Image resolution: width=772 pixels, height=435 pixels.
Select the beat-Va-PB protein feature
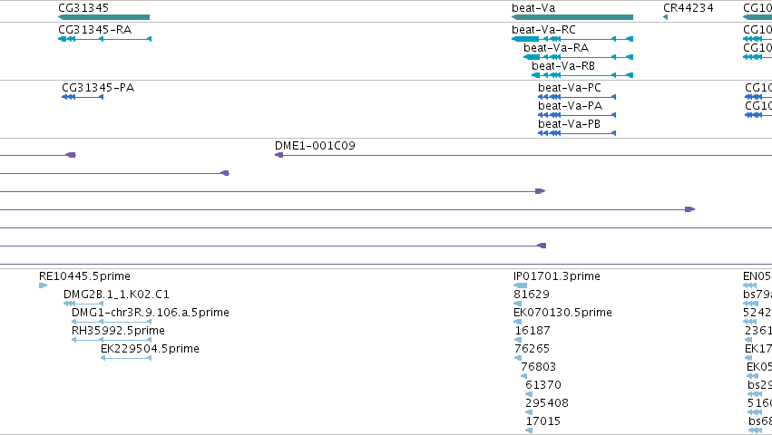(x=577, y=133)
